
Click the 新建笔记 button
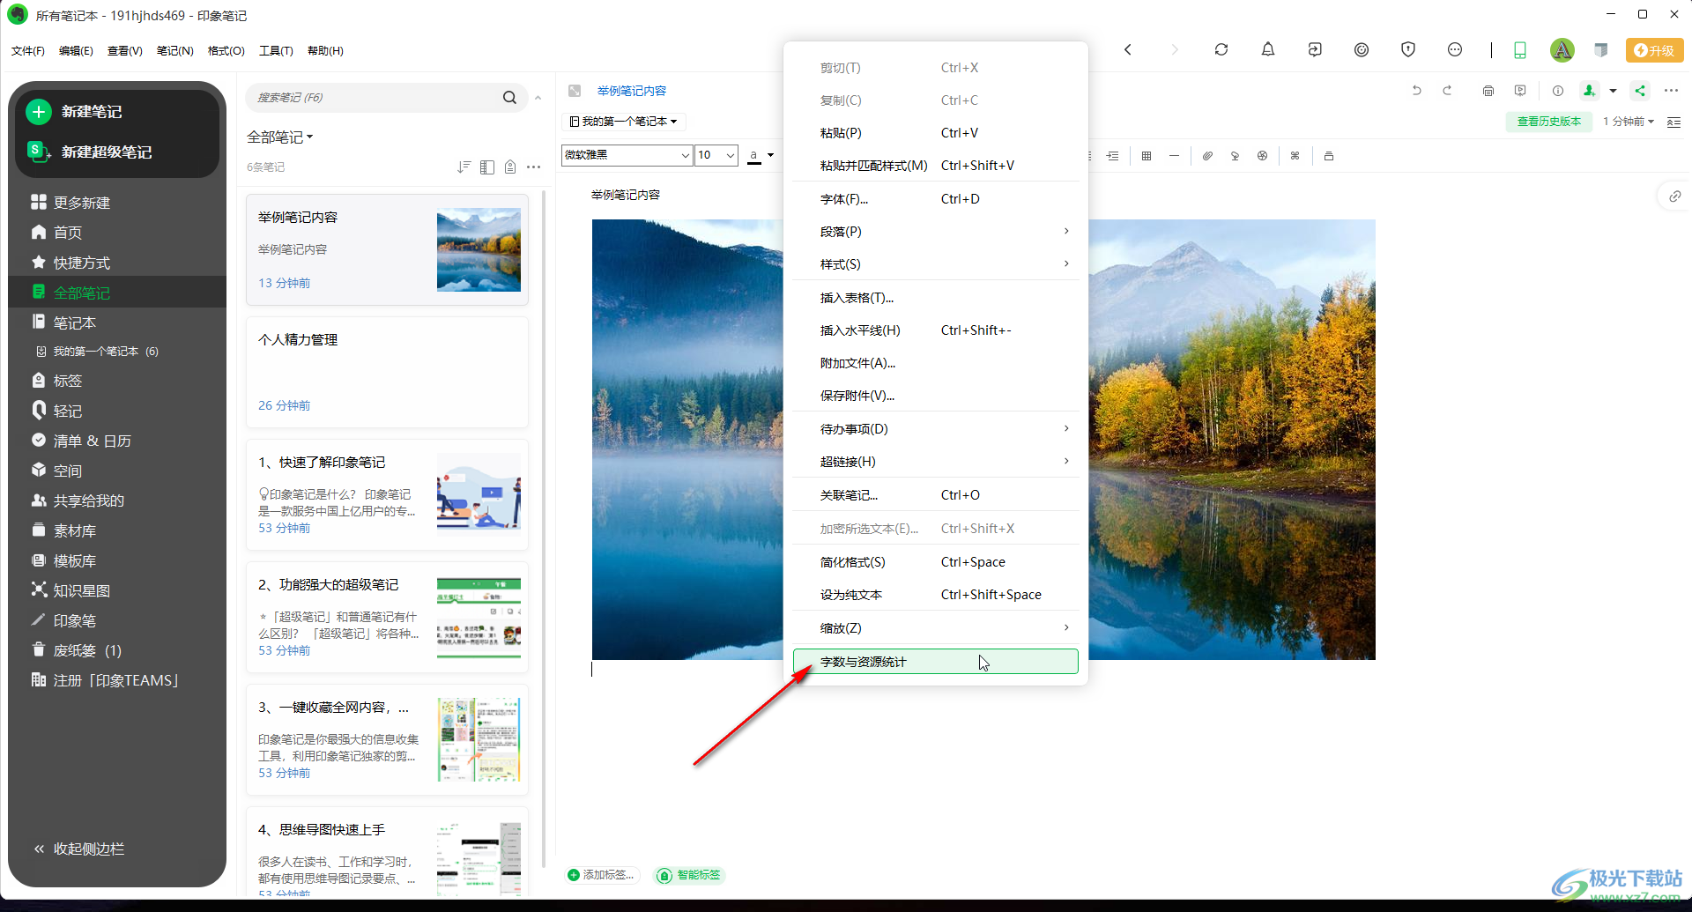click(x=75, y=112)
